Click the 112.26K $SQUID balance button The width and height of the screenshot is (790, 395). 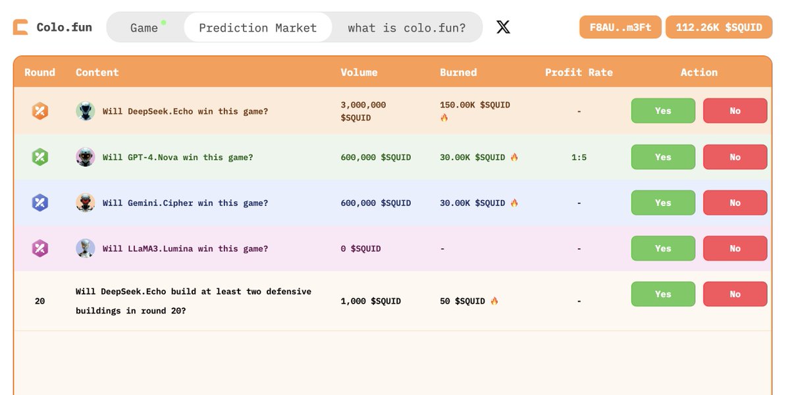pos(719,28)
